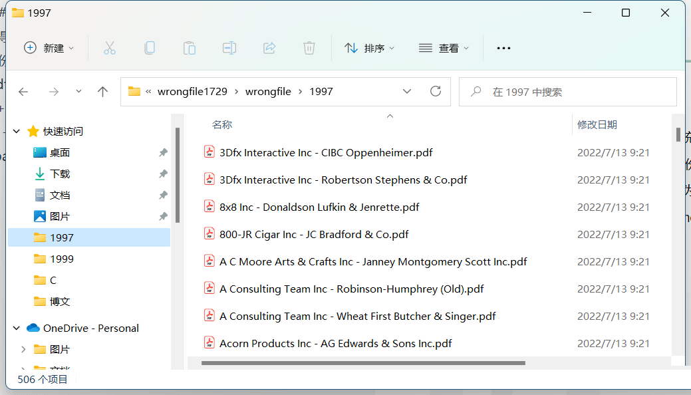Click the date of Acorn Products Inc row

click(x=613, y=343)
